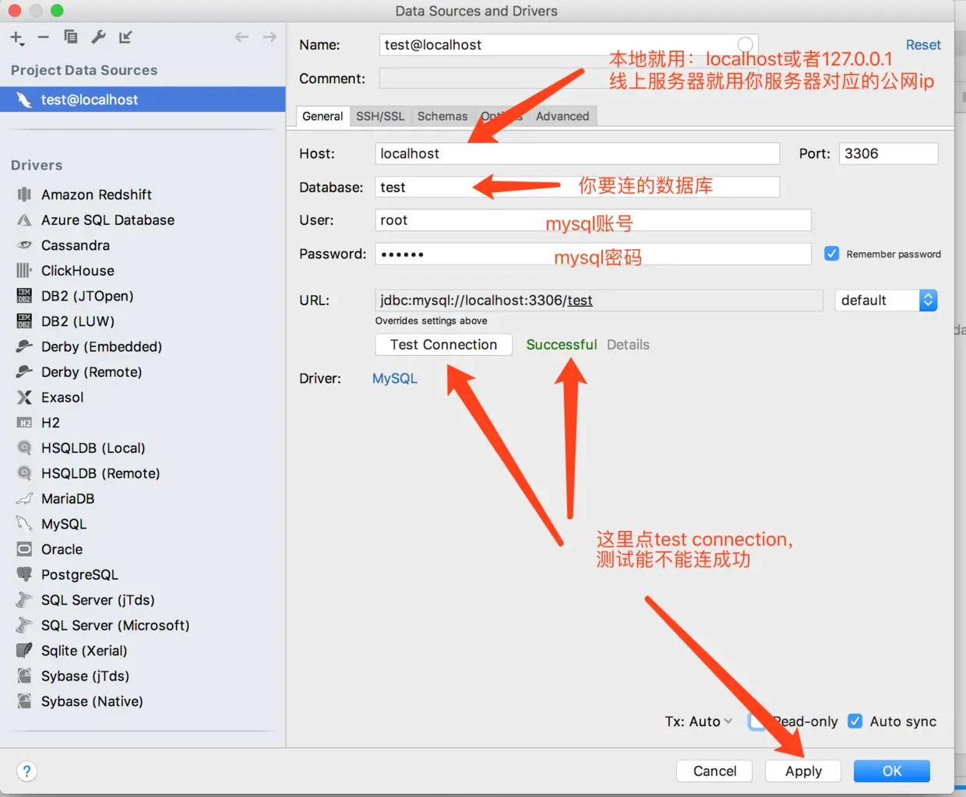This screenshot has height=797, width=966.
Task: Select Sybase (jTds) driver icon
Action: pyautogui.click(x=25, y=676)
